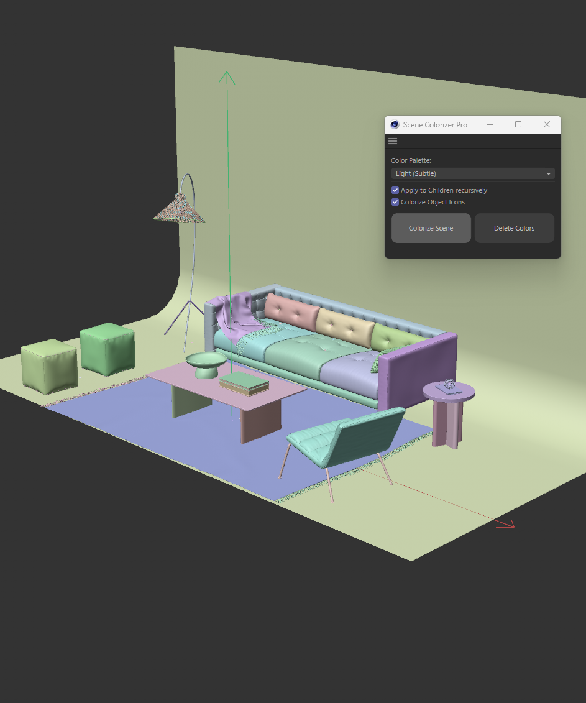Open the hamburger menu in Scene Colorizer Pro
The image size is (586, 703).
tap(393, 140)
